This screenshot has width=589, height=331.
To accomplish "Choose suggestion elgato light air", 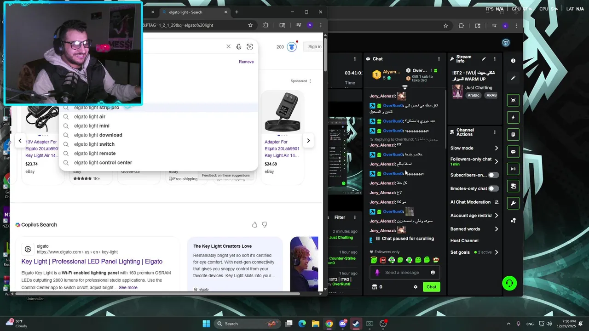I will coord(158,117).
